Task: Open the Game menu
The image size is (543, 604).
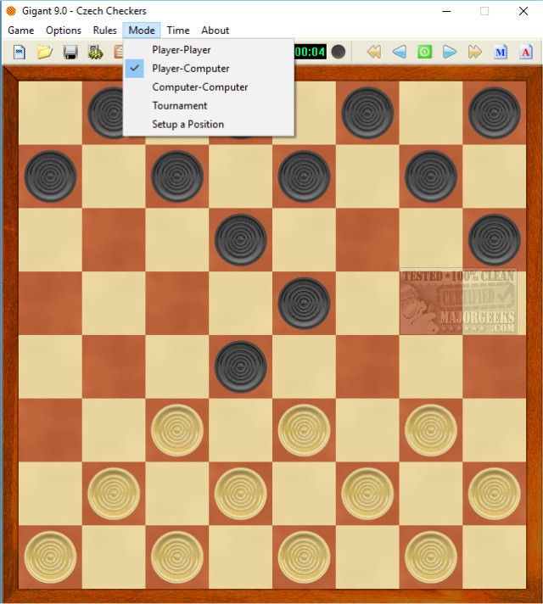Action: [21, 30]
